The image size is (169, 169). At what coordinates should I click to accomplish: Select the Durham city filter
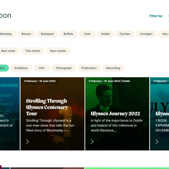coord(125,34)
